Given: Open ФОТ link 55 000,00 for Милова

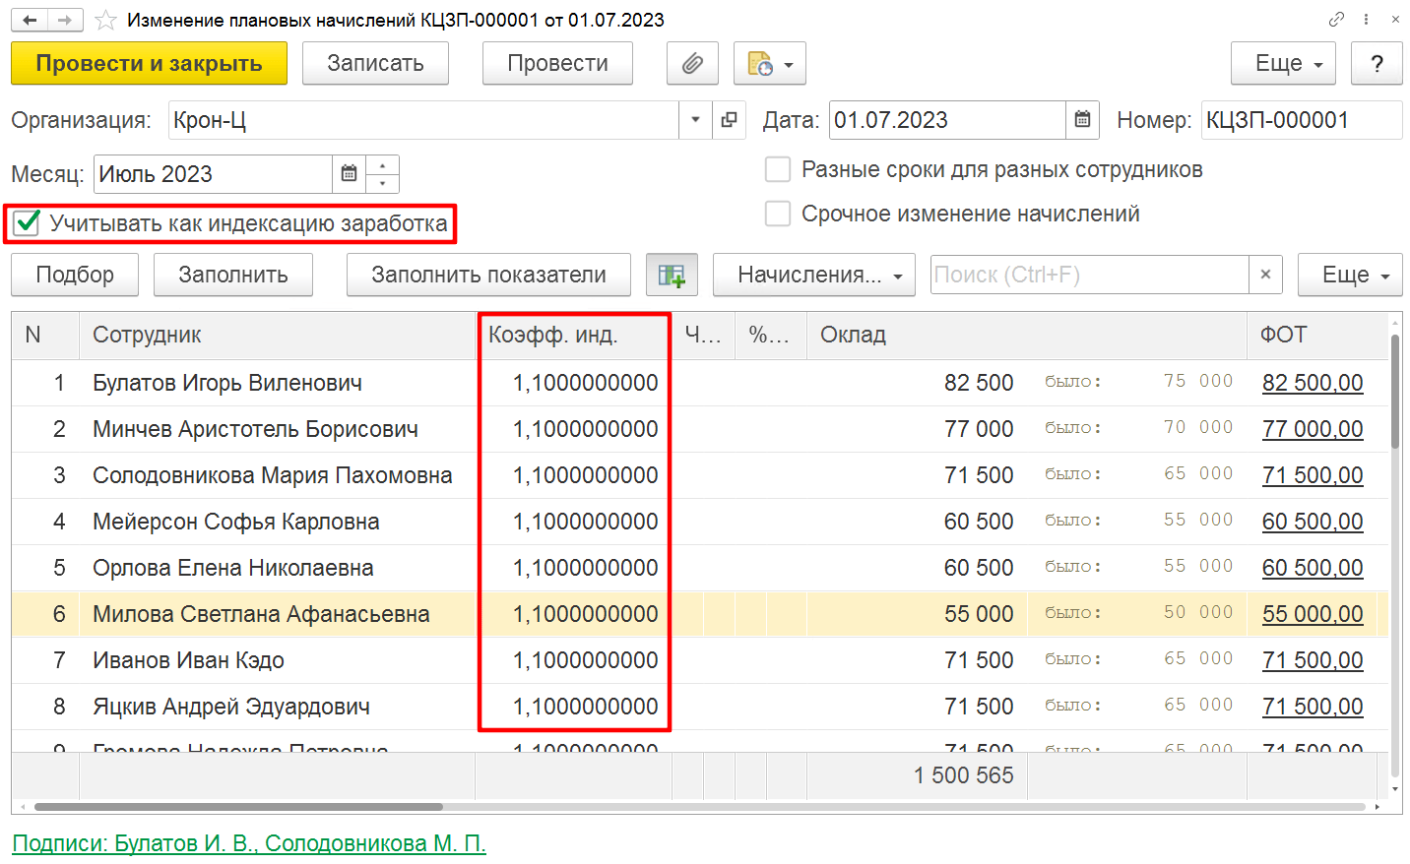Looking at the screenshot, I should (1313, 614).
